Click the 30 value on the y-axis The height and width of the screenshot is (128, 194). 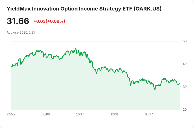click(185, 87)
